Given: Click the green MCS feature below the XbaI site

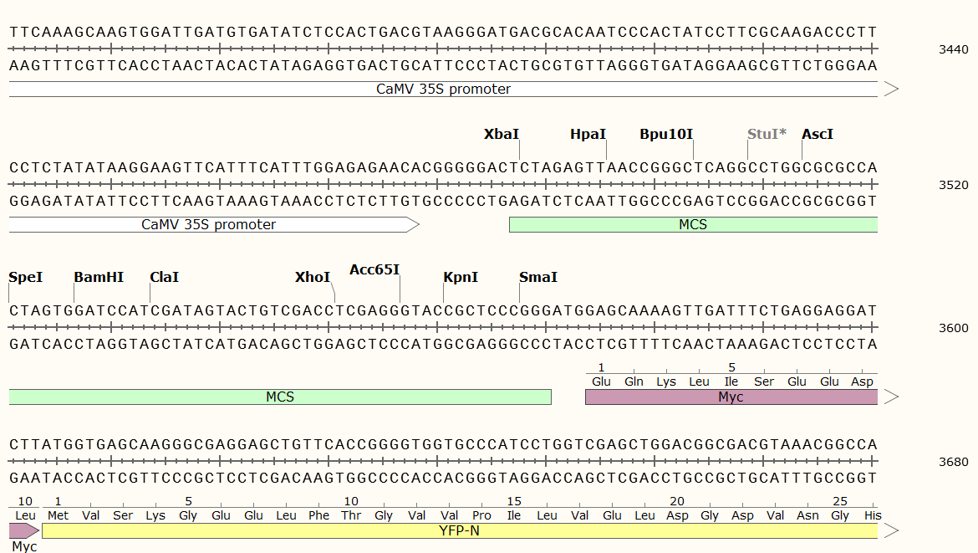Looking at the screenshot, I should (692, 224).
